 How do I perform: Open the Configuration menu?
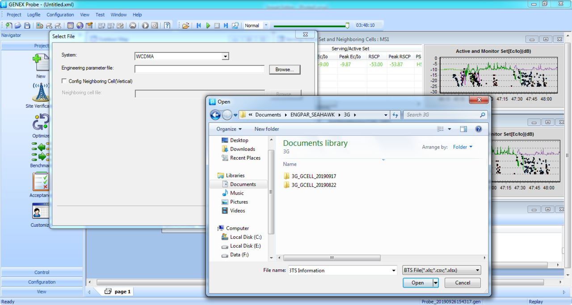click(60, 15)
